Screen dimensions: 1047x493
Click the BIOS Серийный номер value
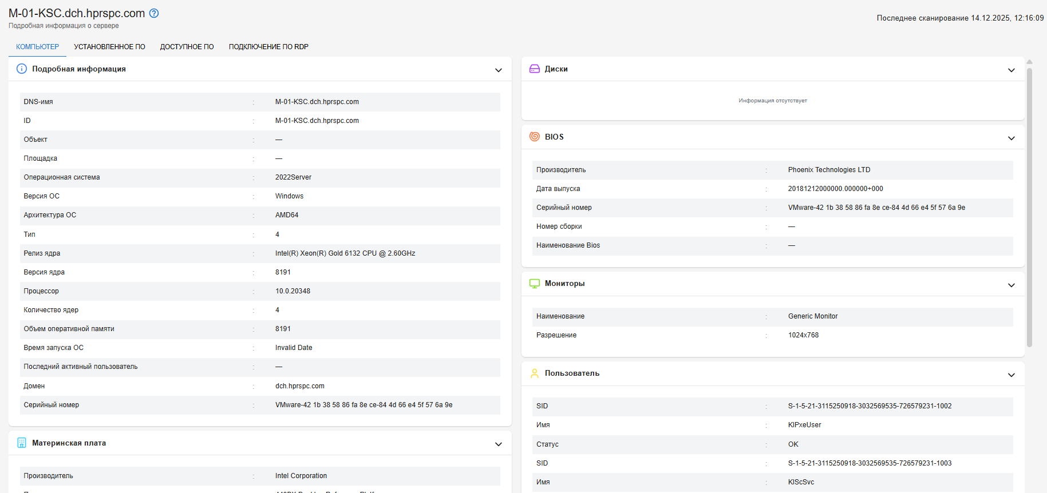(x=876, y=208)
